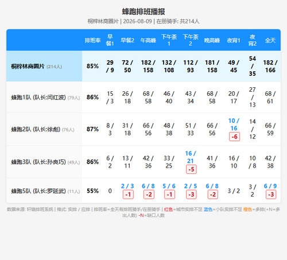Click the 72 / 50 早餐2 summary cell
This screenshot has width=287, height=260.
click(127, 66)
